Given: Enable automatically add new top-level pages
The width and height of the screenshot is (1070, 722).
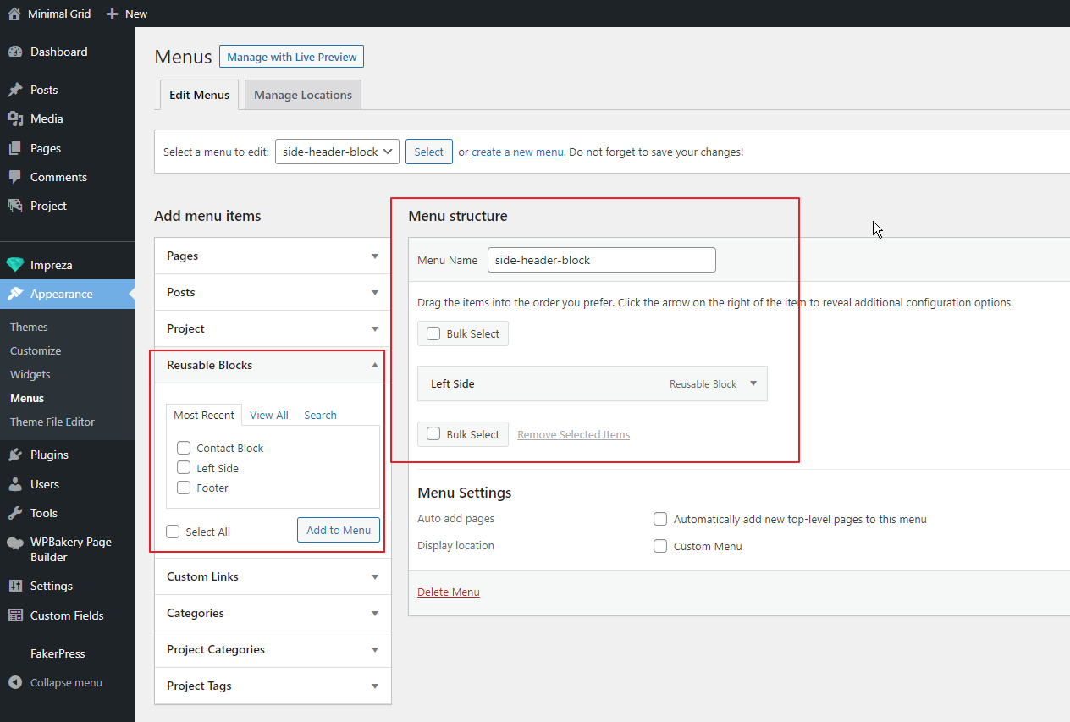Looking at the screenshot, I should click(660, 519).
